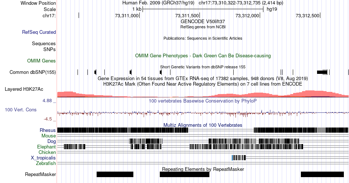Click the GENCODE V50lift37 track title

pos(203,22)
